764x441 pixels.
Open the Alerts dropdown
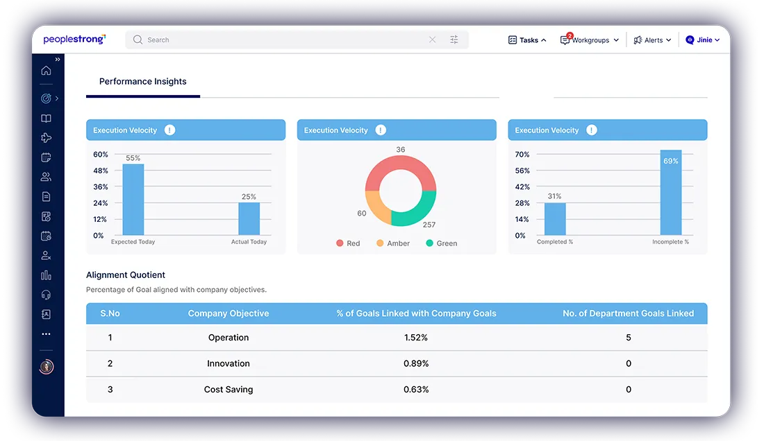(x=652, y=40)
